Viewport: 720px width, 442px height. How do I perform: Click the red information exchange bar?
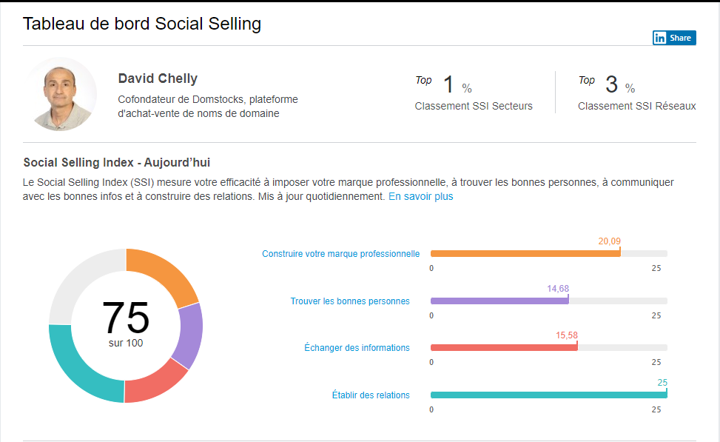503,348
